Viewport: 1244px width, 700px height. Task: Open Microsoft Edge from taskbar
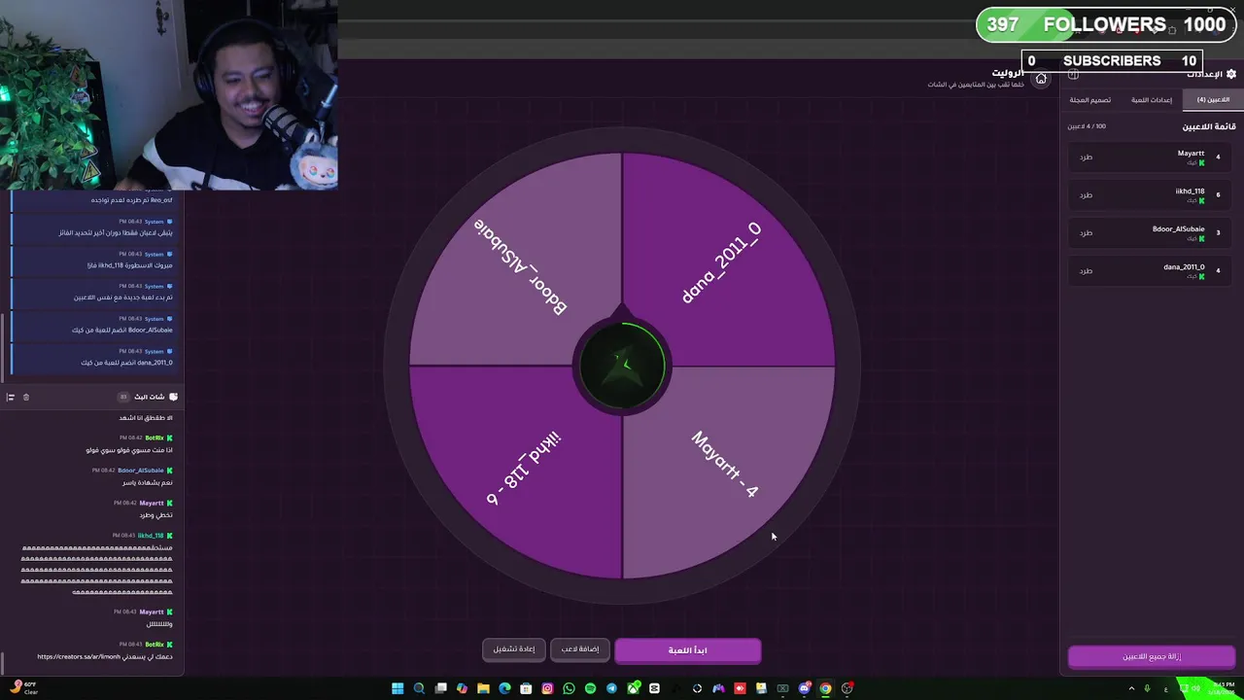point(504,688)
